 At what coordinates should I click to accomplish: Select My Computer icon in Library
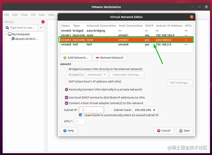10,34
